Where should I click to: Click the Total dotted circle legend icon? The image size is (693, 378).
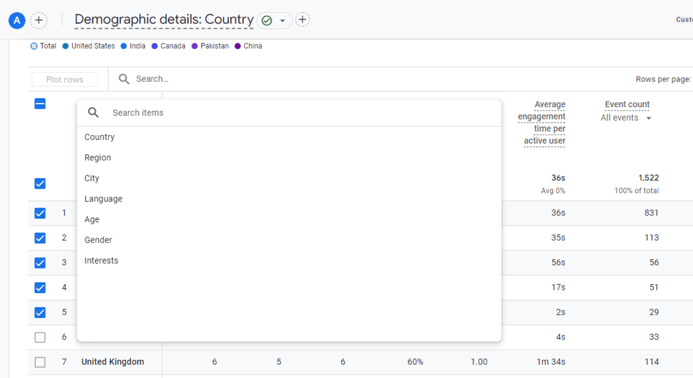tap(33, 46)
